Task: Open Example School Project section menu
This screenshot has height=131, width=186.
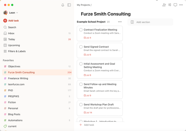Action: tap(120, 22)
